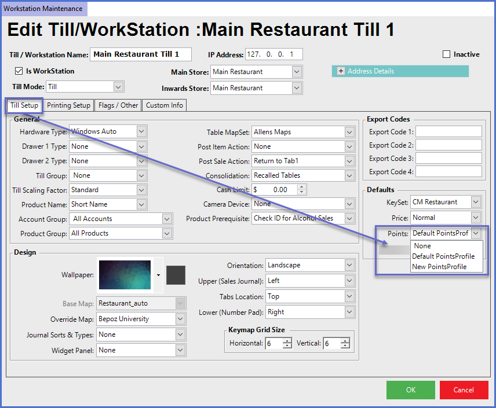Enable the Inactive checkbox
This screenshot has width=496, height=408.
[446, 54]
